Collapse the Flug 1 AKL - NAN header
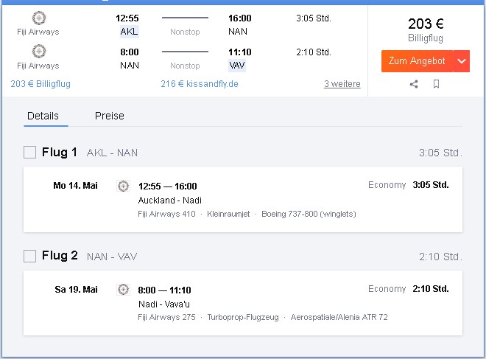The width and height of the screenshot is (486, 359). (x=243, y=153)
